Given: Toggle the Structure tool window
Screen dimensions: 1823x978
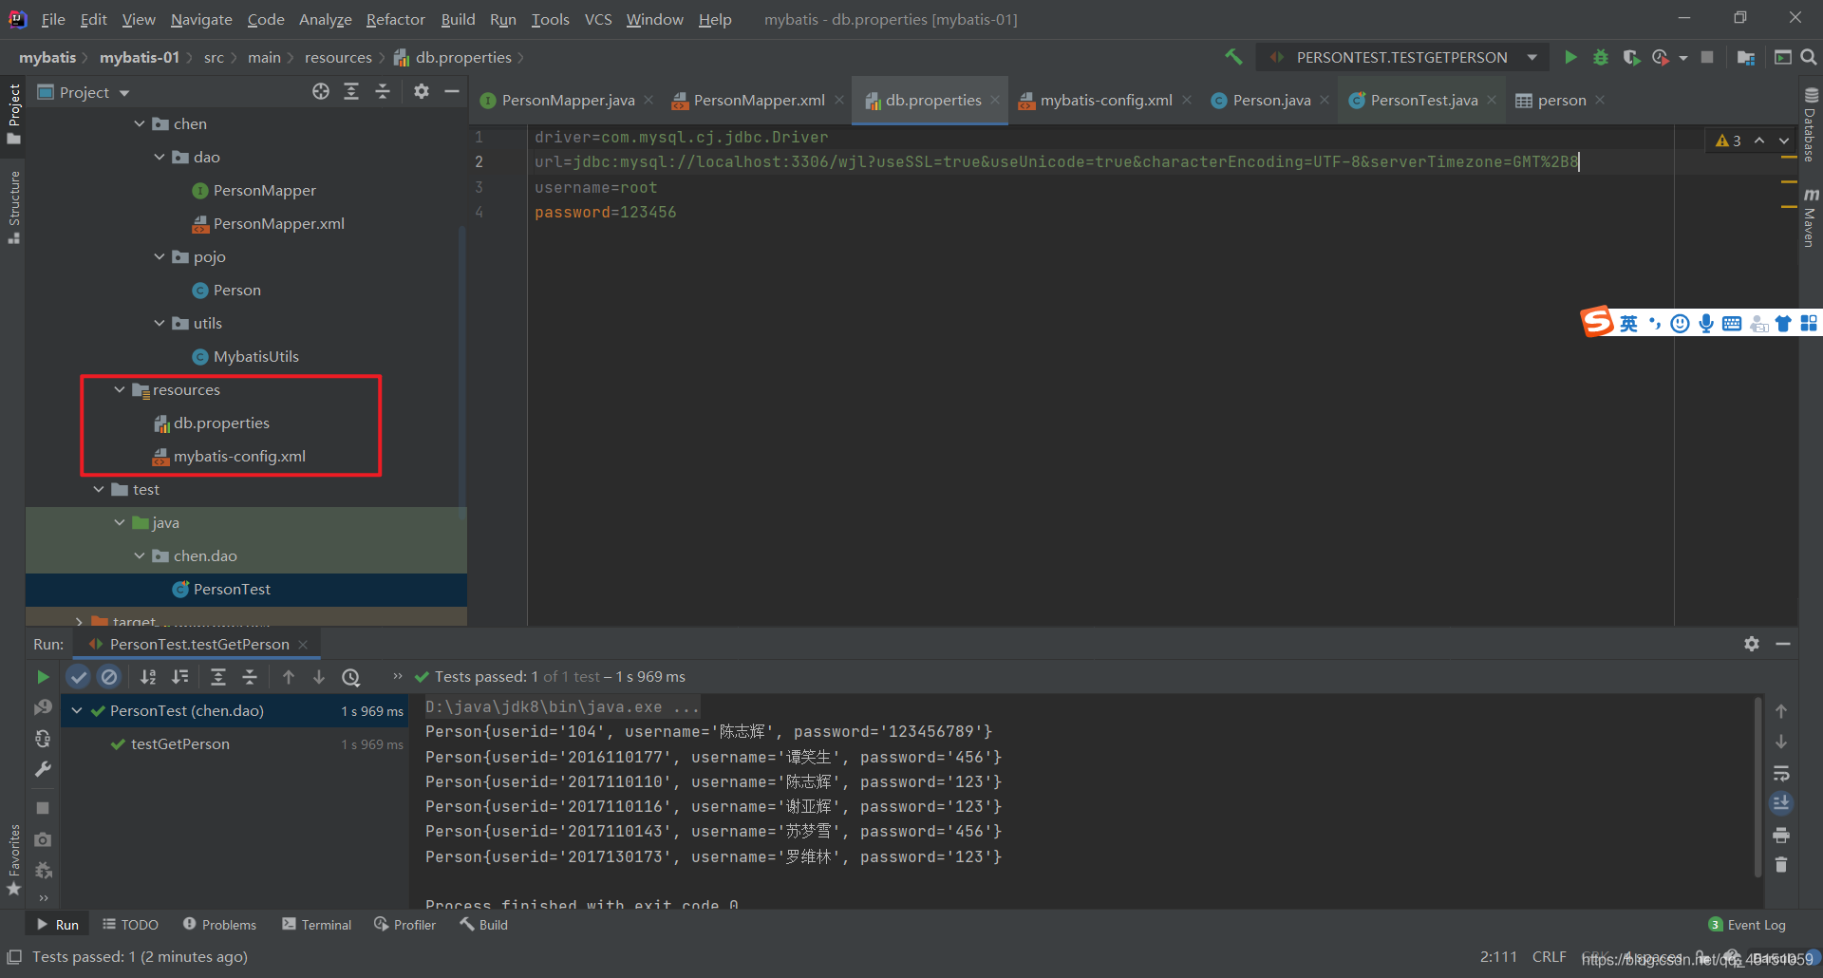Looking at the screenshot, I should [x=13, y=208].
